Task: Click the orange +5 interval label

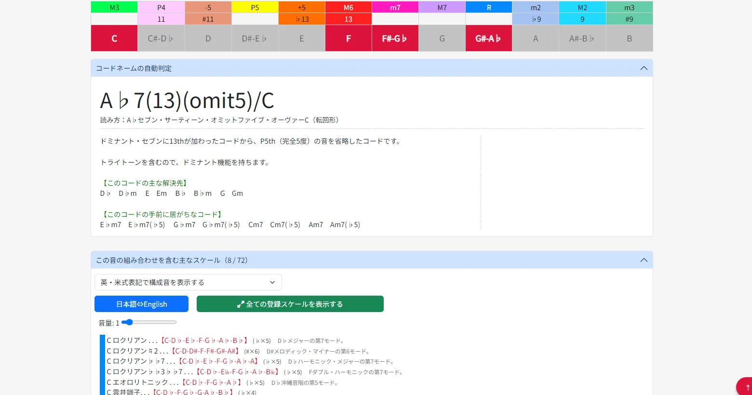Action: (x=302, y=7)
